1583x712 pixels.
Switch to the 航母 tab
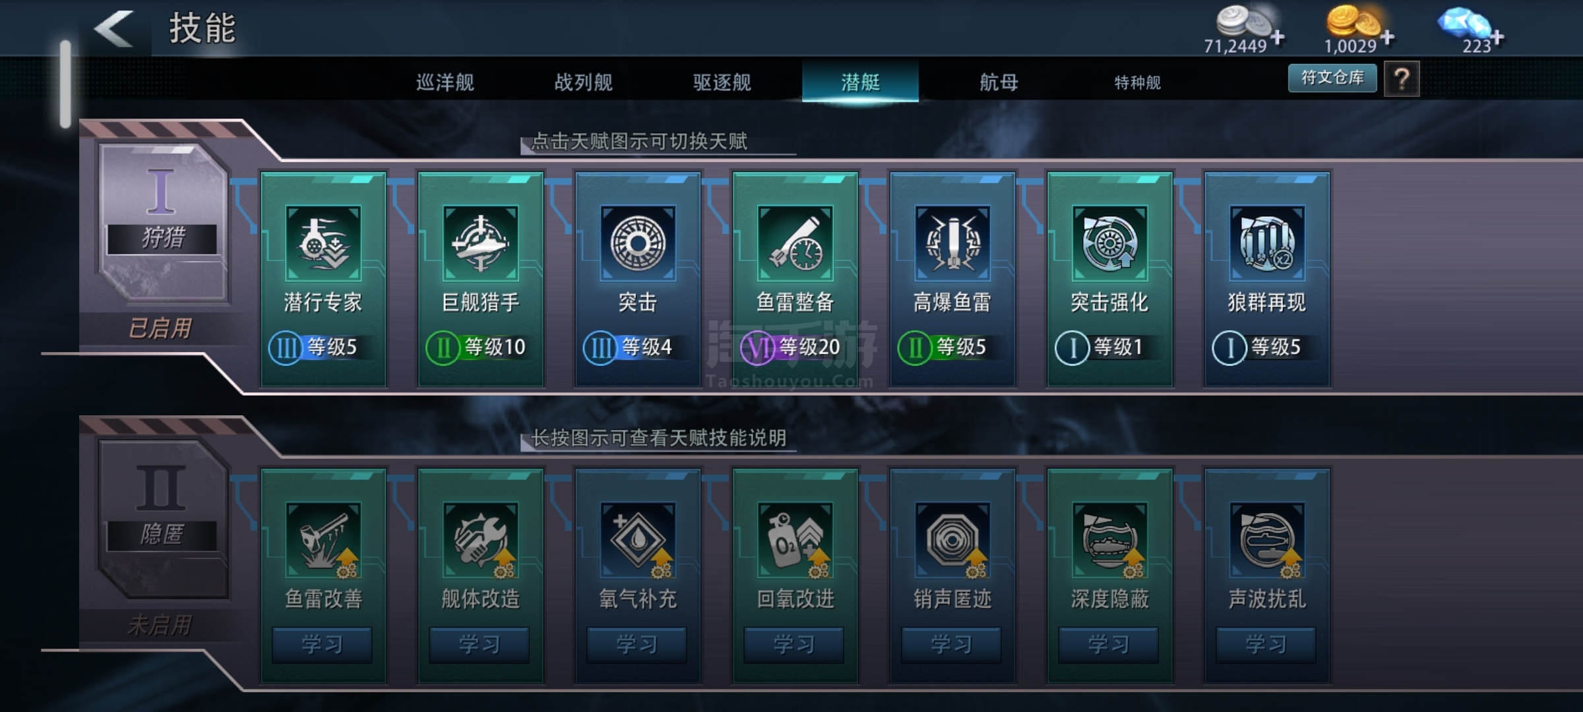[x=999, y=82]
